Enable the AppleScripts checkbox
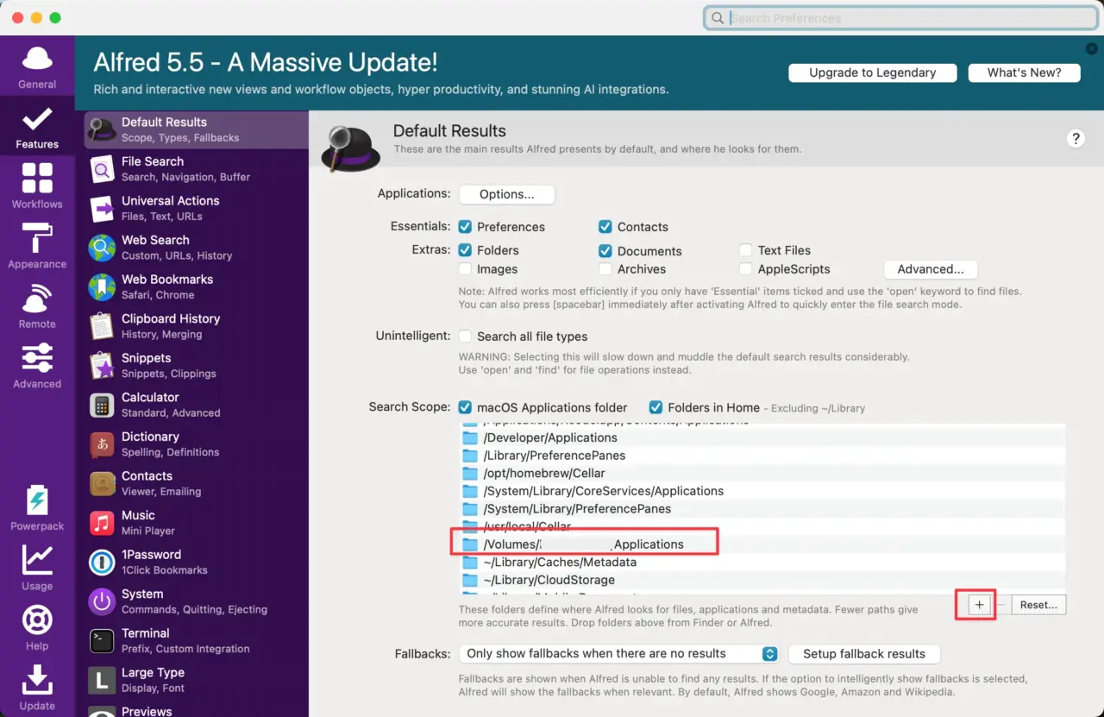1104x717 pixels. pos(746,269)
